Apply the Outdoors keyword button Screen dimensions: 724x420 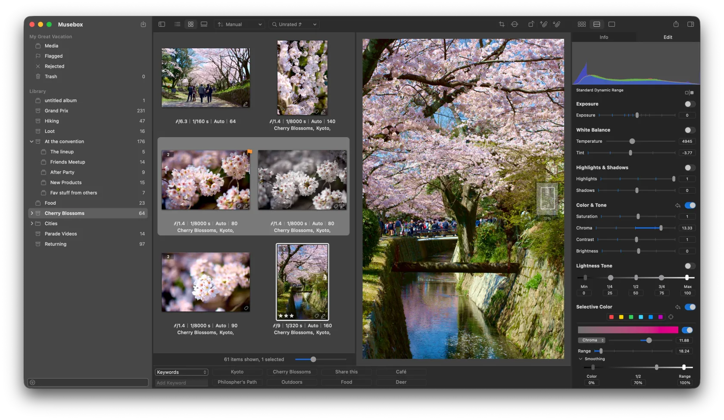pyautogui.click(x=292, y=382)
